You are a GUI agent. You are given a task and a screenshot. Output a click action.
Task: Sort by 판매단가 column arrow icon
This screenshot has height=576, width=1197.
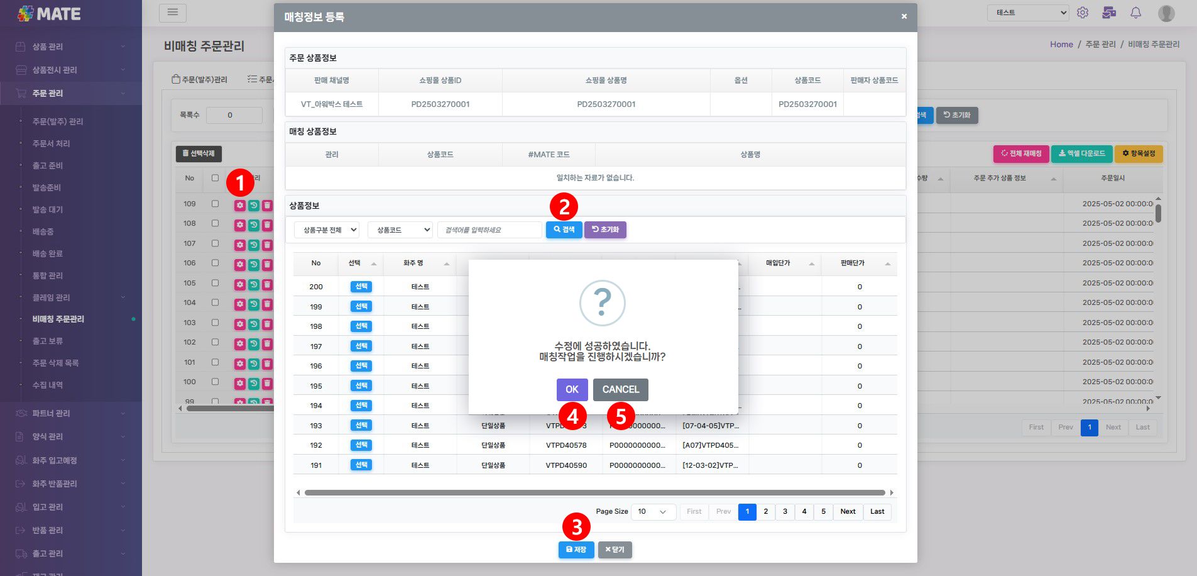(888, 263)
